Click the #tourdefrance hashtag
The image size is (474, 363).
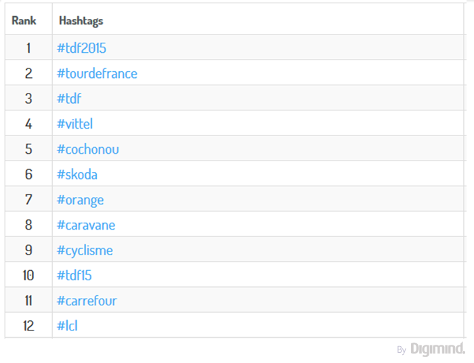[x=97, y=73]
